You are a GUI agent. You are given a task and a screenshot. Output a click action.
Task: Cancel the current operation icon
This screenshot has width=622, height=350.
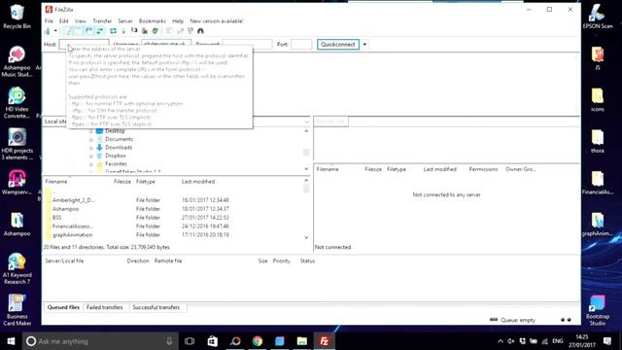[134, 31]
